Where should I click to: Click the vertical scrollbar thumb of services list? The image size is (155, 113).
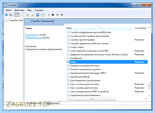149,86
